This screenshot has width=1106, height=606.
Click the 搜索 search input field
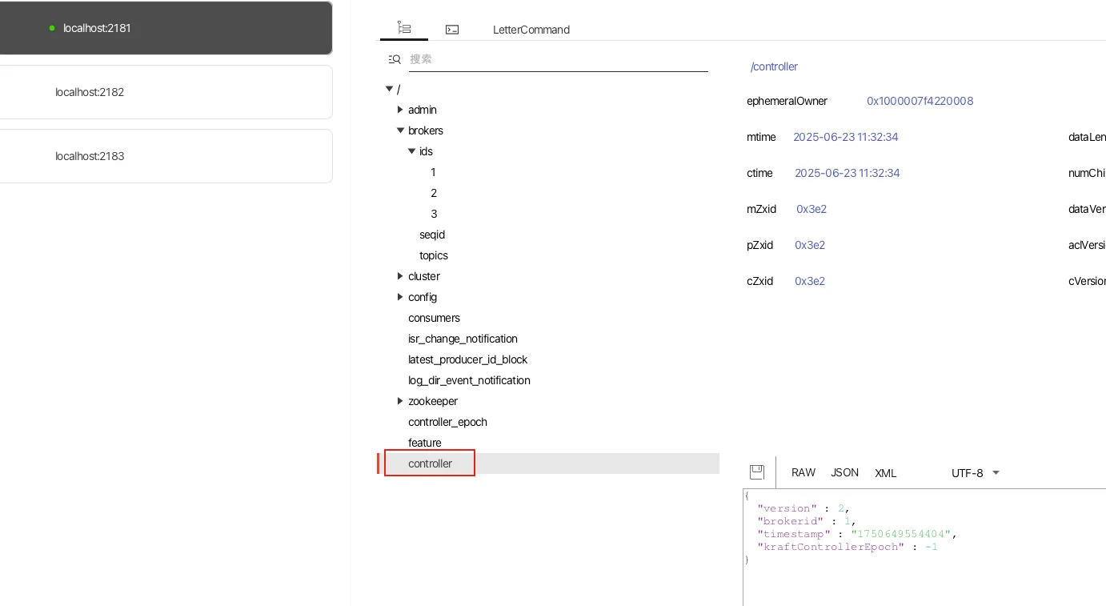559,59
